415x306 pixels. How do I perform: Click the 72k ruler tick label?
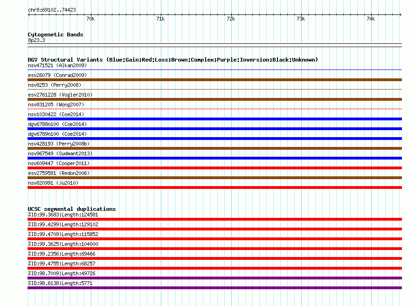pos(231,19)
